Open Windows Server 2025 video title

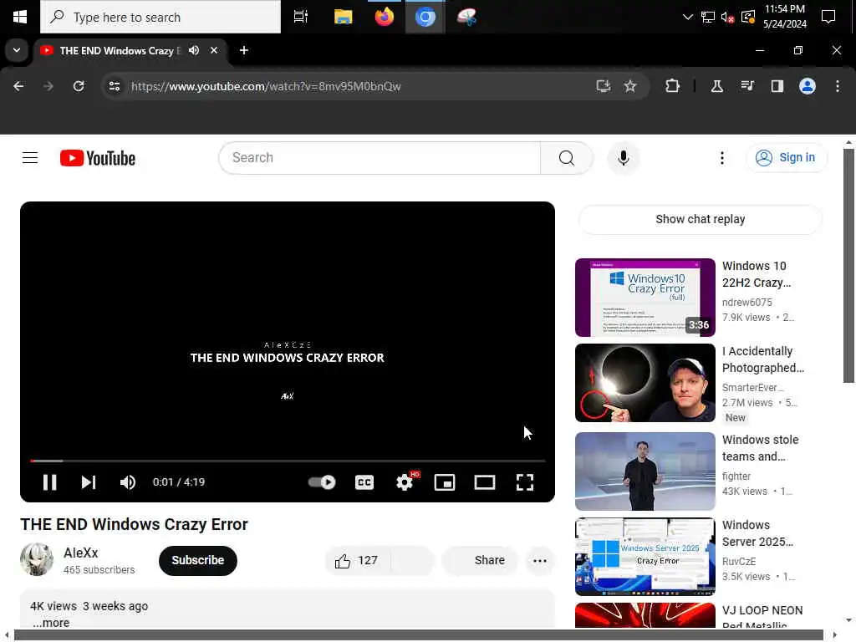757,533
